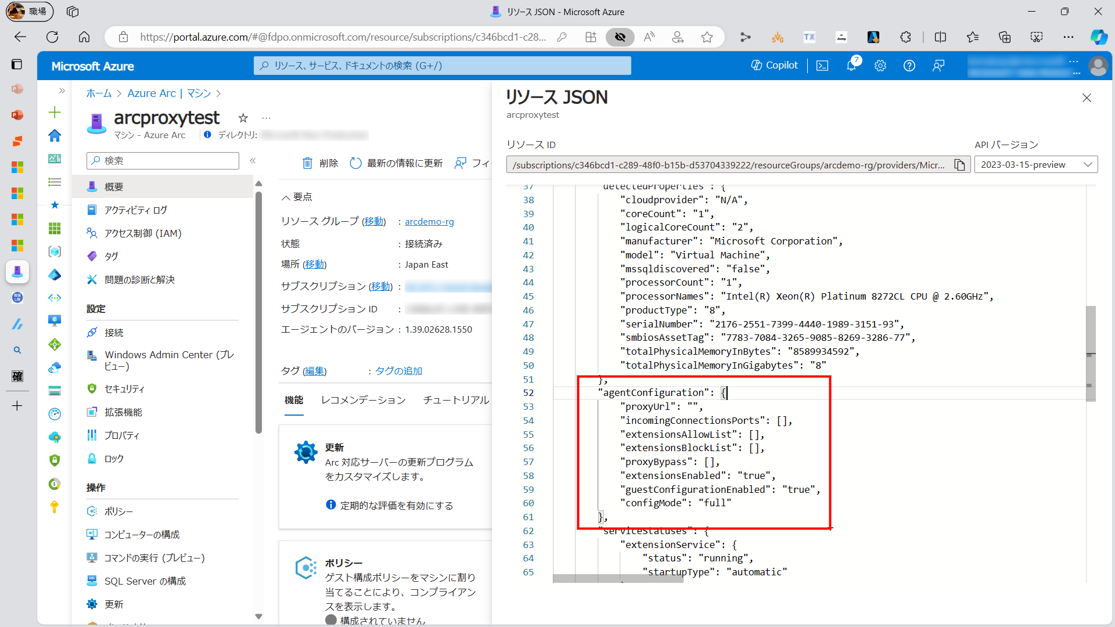Focus the Azure global search box
Viewport: 1115px width, 627px height.
click(442, 66)
